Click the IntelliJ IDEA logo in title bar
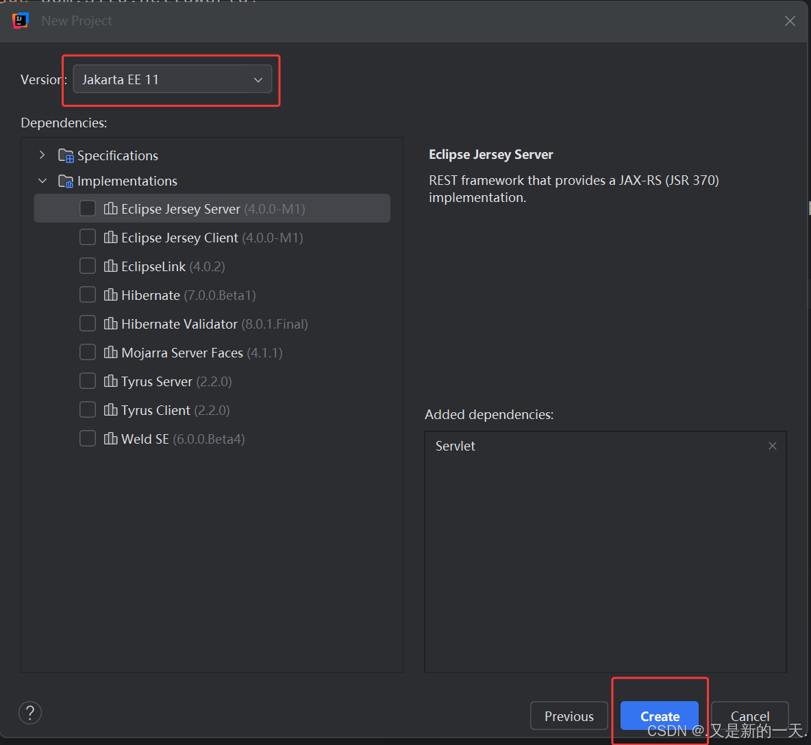The image size is (811, 745). [x=20, y=21]
